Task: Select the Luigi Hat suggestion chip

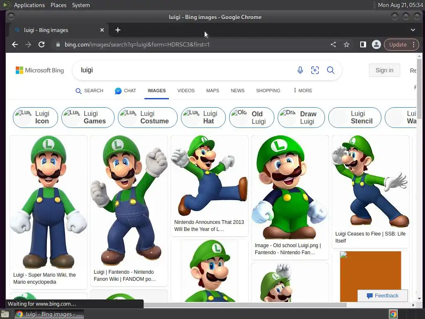Action: (203, 118)
